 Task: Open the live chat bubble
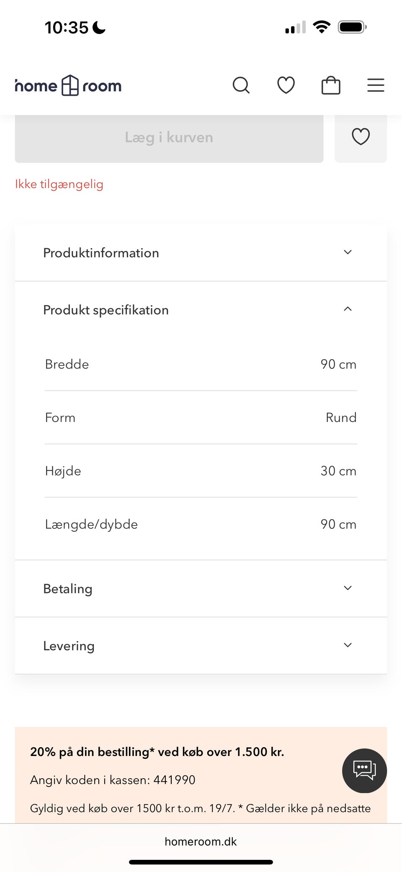364,771
